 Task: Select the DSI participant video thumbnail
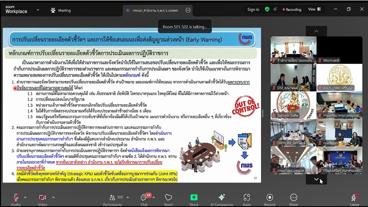(x=293, y=78)
